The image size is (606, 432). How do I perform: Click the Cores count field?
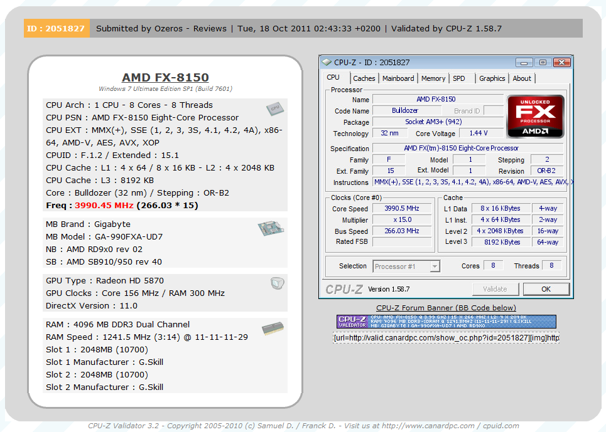(x=494, y=265)
